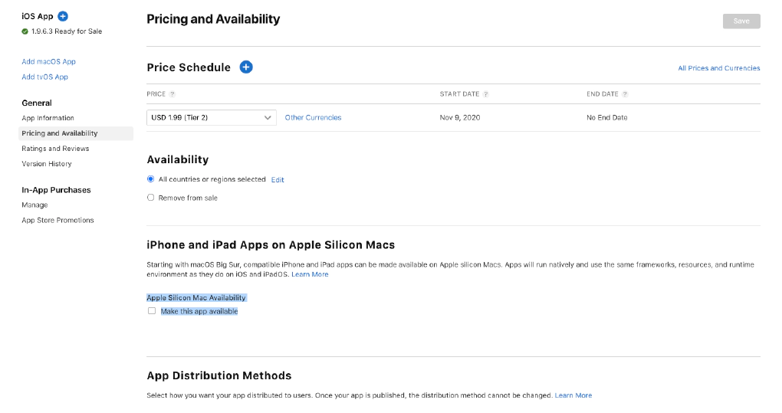Open Pricing and Availability in sidebar
The image size is (782, 413).
coord(60,133)
